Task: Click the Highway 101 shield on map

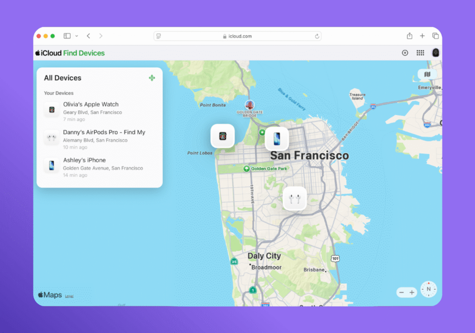Action: click(335, 258)
